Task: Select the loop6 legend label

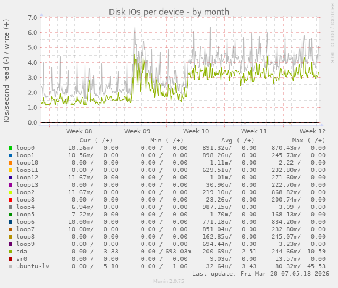Action: point(25,222)
